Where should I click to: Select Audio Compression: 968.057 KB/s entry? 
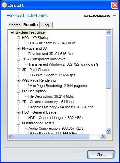click(56, 128)
